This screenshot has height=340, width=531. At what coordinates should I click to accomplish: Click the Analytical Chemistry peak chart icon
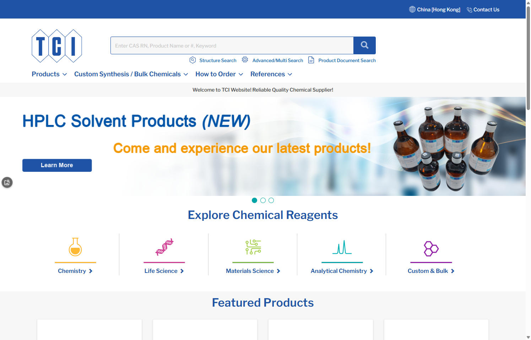click(342, 247)
